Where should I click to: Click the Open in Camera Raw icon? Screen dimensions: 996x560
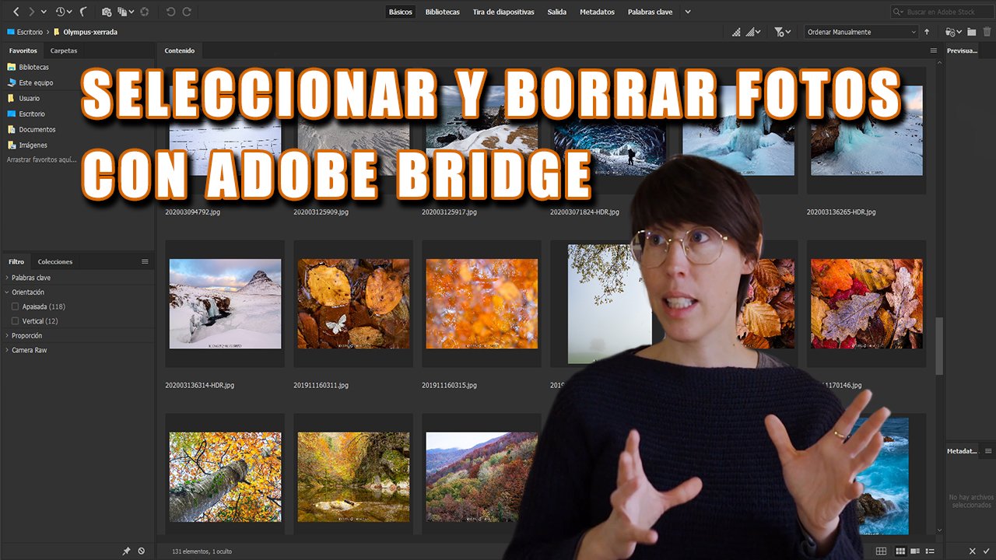(x=144, y=12)
